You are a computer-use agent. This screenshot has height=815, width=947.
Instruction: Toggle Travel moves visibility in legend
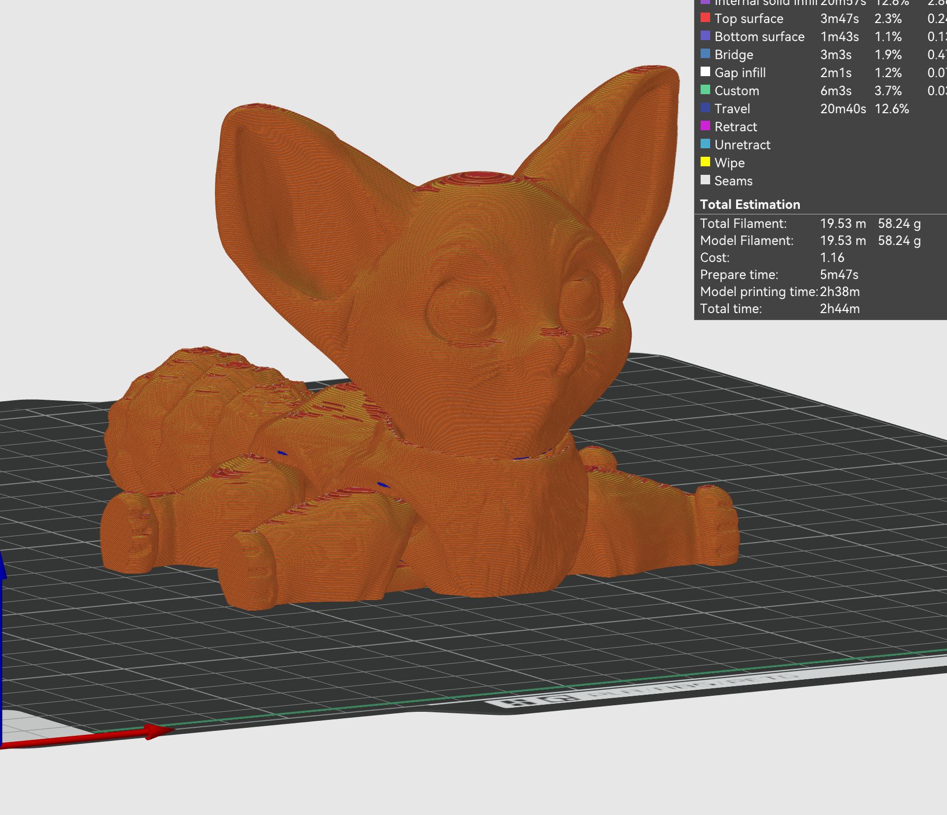click(732, 109)
